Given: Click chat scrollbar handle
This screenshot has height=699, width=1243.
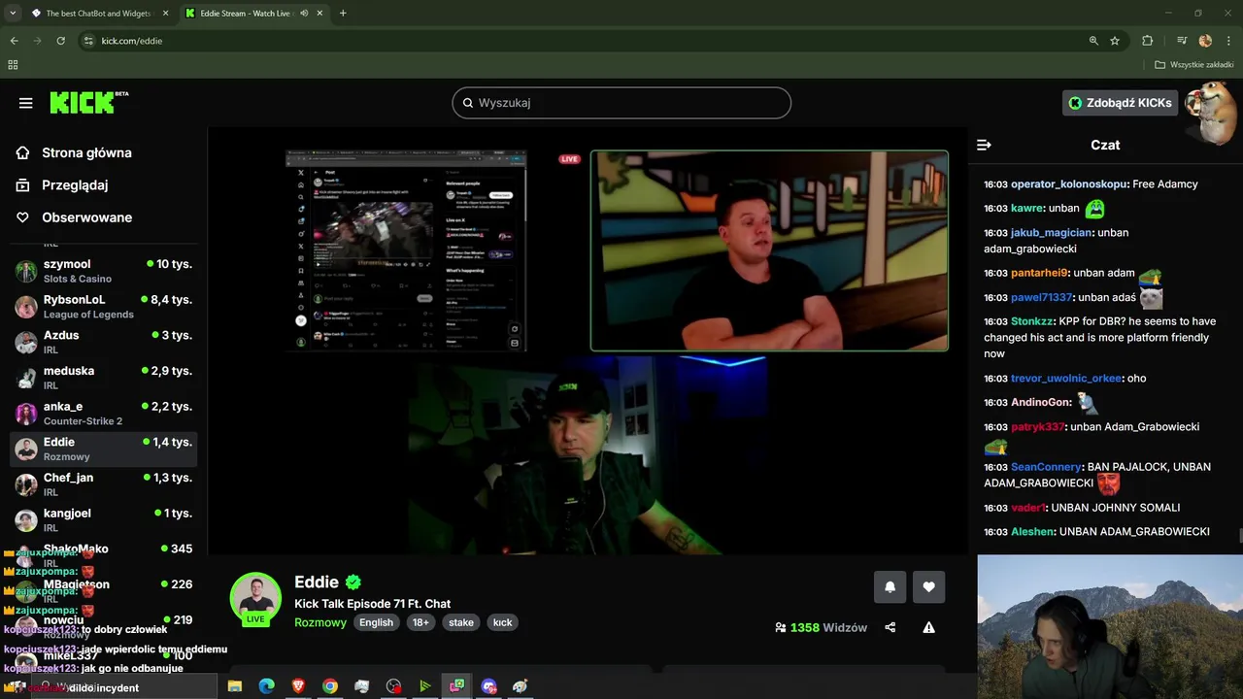Looking at the screenshot, I should point(1240,536).
